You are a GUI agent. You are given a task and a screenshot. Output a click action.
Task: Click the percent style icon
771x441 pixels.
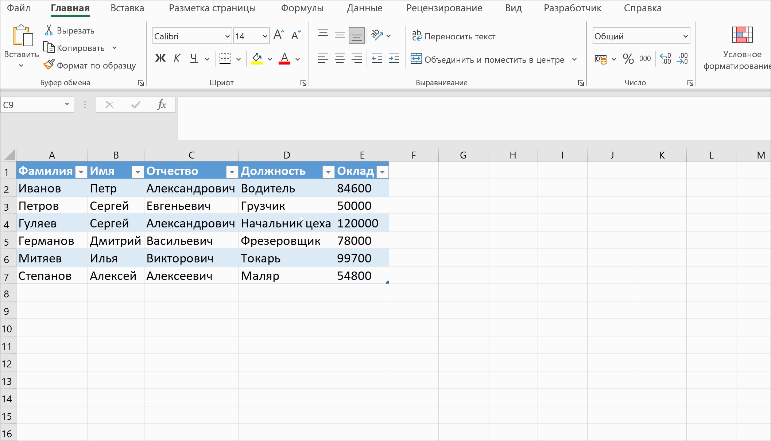628,59
